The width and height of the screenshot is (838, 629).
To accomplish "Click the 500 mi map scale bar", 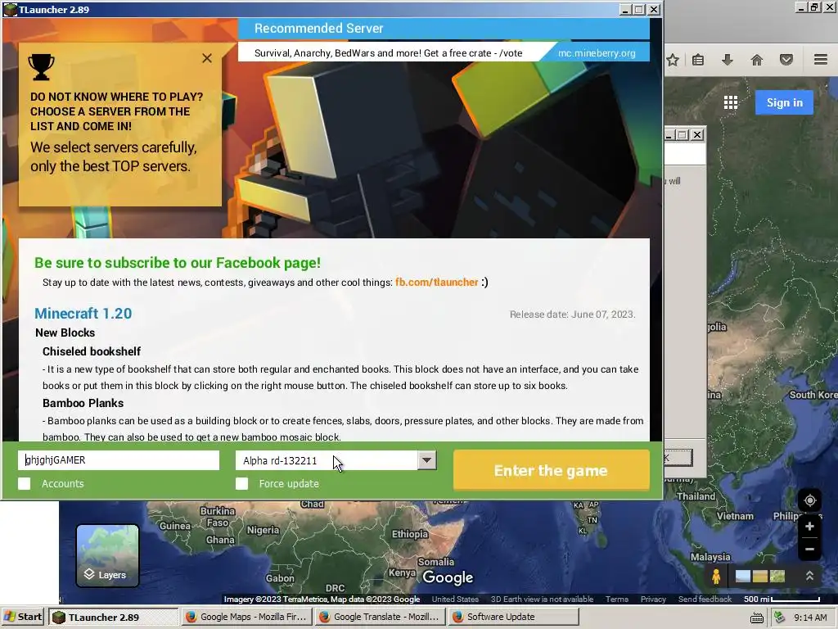I will [x=782, y=599].
